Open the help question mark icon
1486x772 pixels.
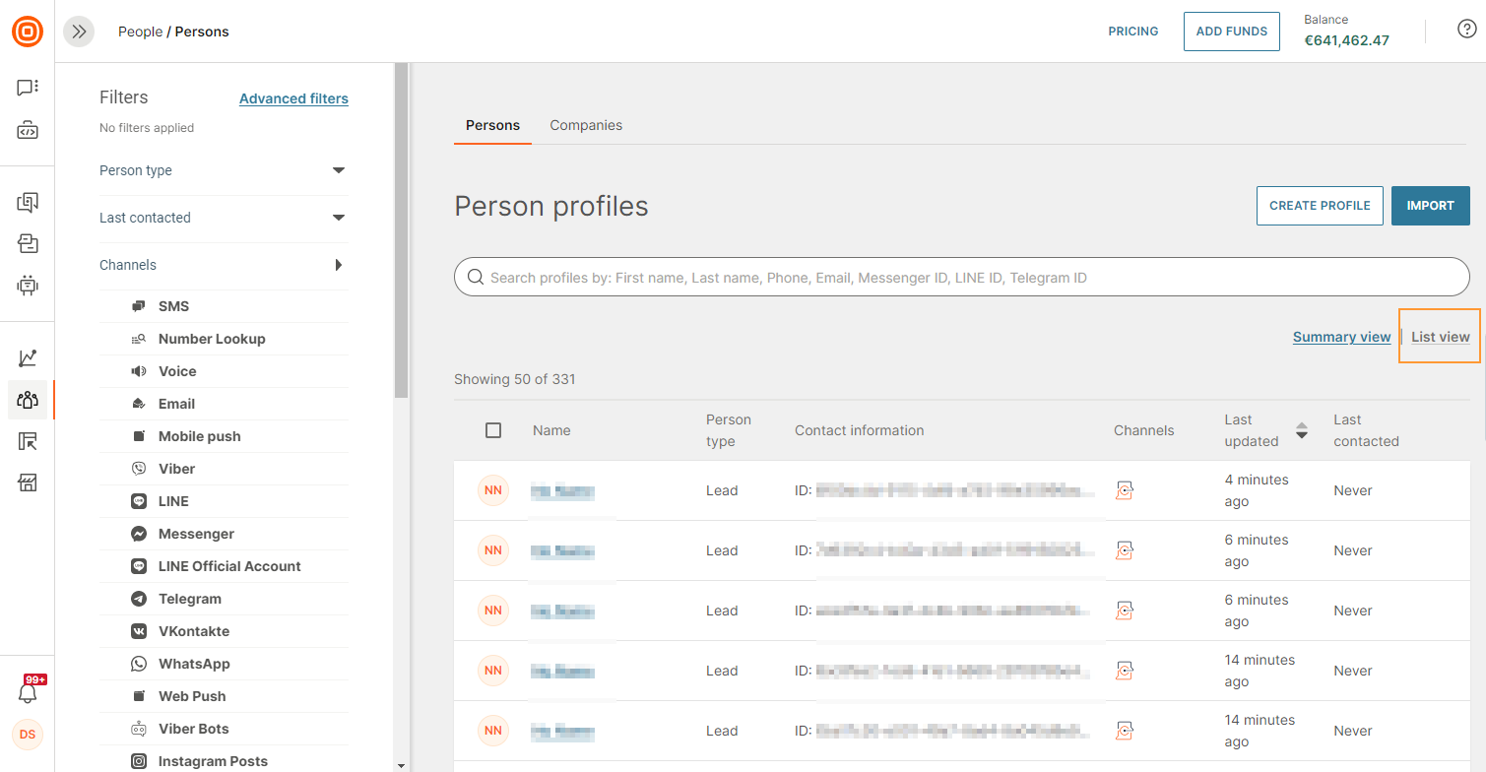click(x=1466, y=29)
